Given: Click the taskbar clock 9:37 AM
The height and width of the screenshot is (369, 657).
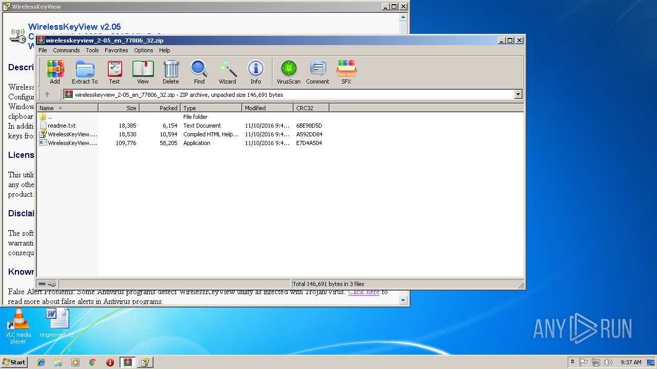Looking at the screenshot, I should 631,362.
